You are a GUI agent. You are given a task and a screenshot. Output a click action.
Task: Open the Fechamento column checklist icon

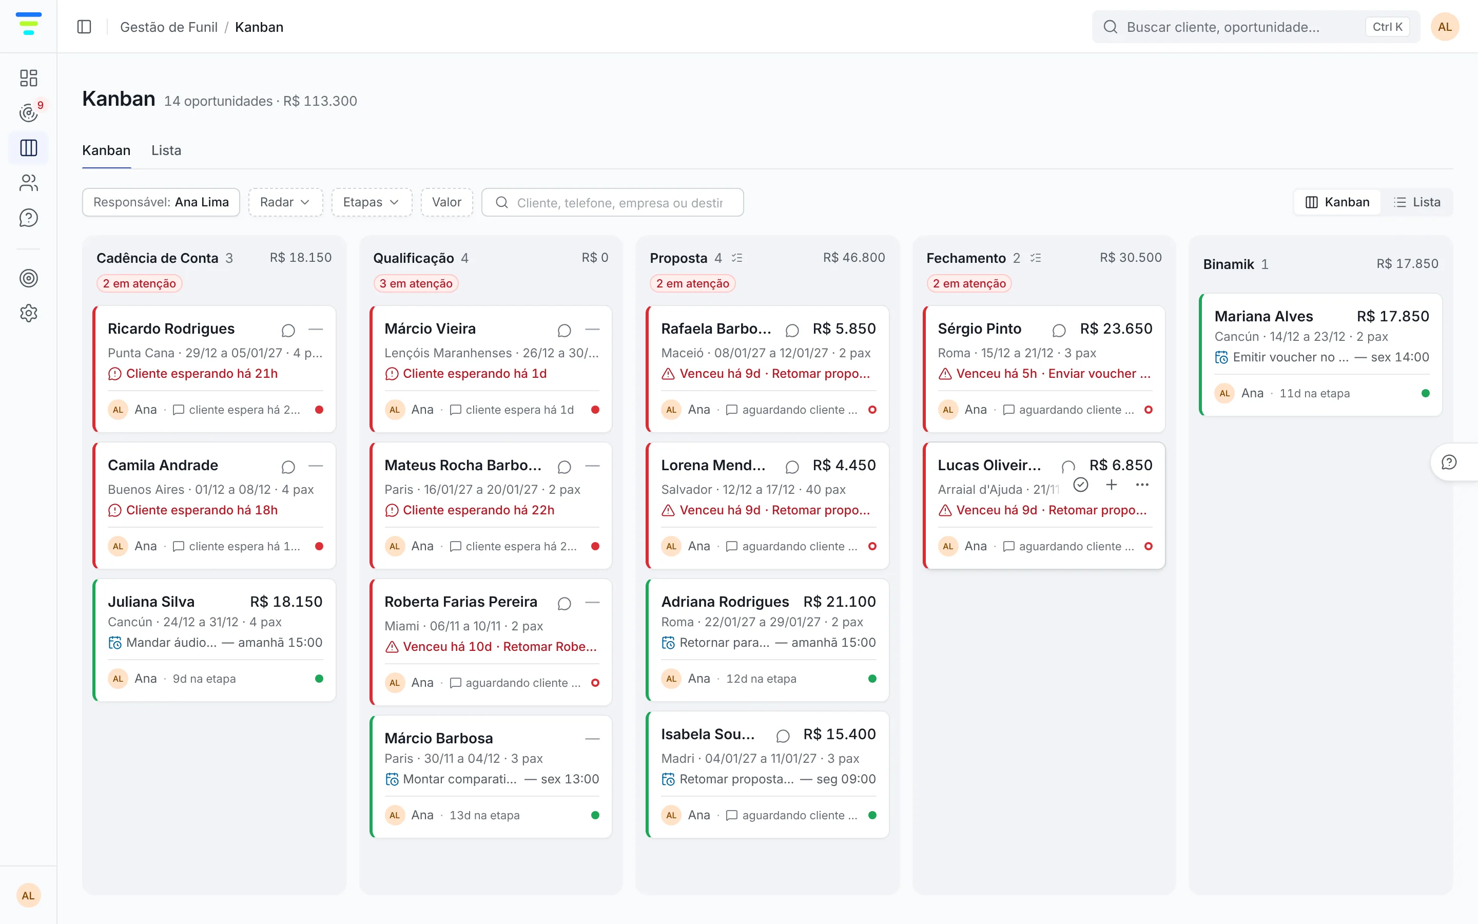[x=1035, y=258]
